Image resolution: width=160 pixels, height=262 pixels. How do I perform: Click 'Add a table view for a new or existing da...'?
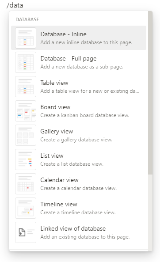pos(90,91)
